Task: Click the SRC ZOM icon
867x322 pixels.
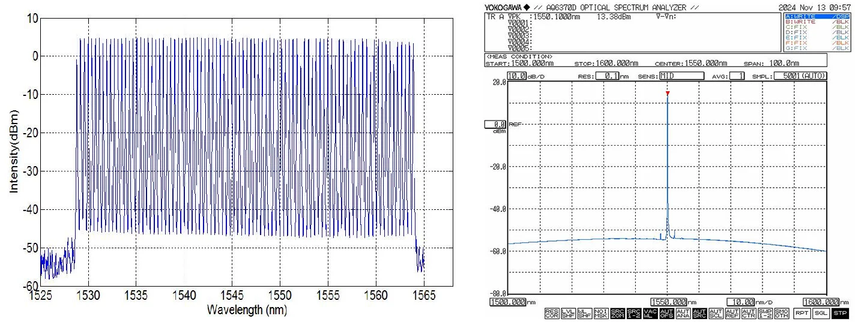Action: [617, 313]
